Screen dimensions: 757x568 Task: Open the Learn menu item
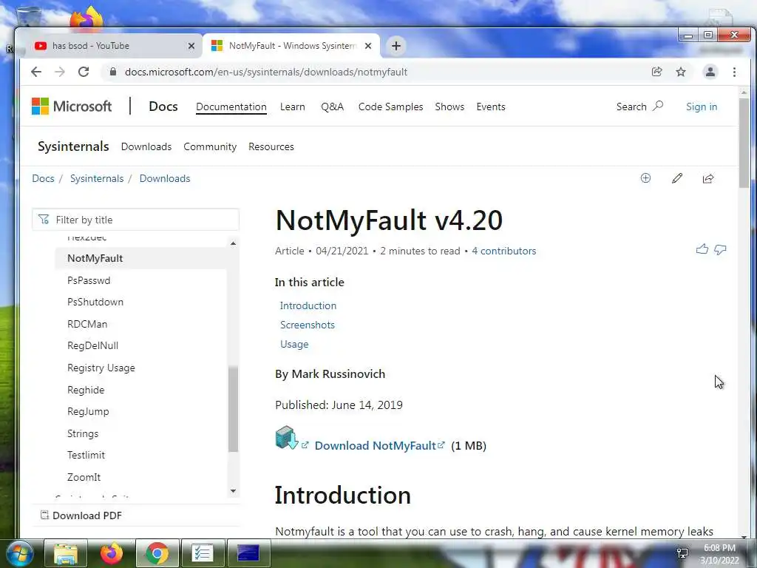pyautogui.click(x=293, y=106)
